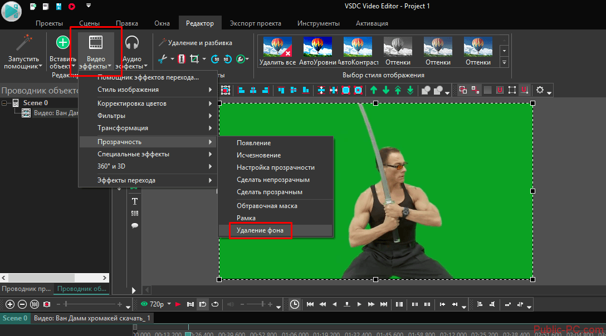
Task: Choose Рамка menu item
Action: (x=275, y=218)
